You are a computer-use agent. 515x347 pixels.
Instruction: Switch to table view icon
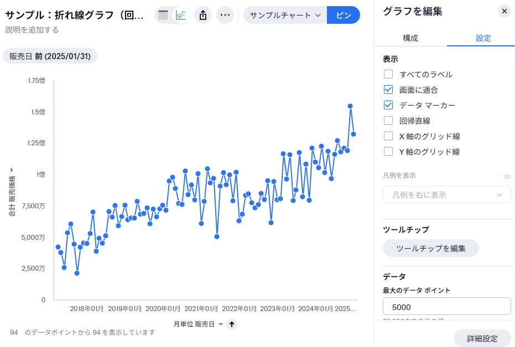pos(163,15)
